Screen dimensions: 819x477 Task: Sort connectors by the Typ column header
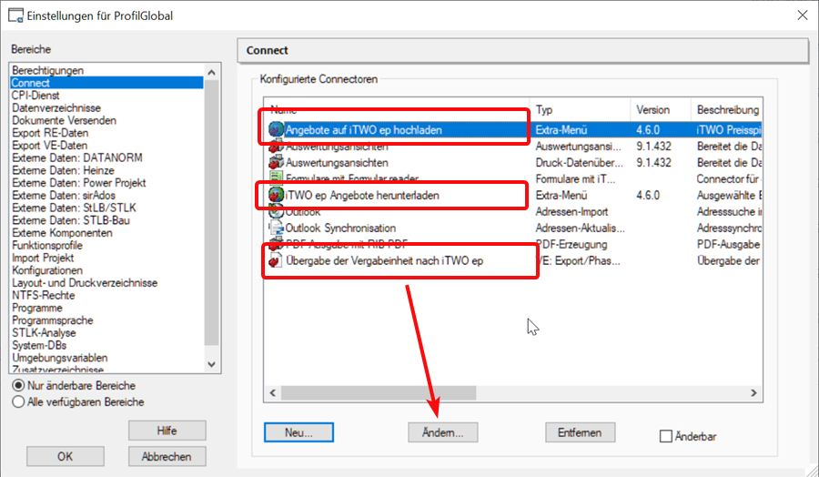pos(581,109)
